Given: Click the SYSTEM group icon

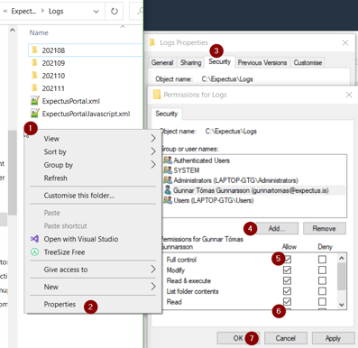Looking at the screenshot, I should (x=168, y=170).
